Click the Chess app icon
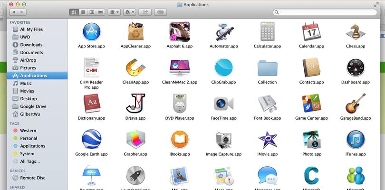 click(x=356, y=32)
